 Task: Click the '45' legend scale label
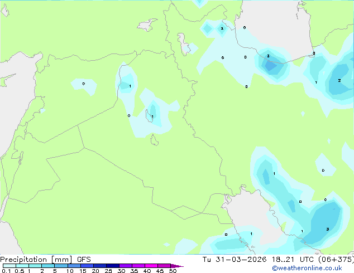tap(160, 271)
